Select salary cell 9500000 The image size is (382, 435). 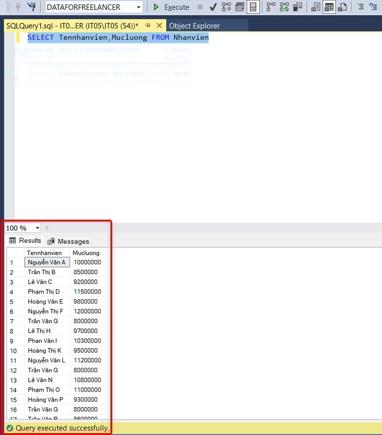[88, 350]
